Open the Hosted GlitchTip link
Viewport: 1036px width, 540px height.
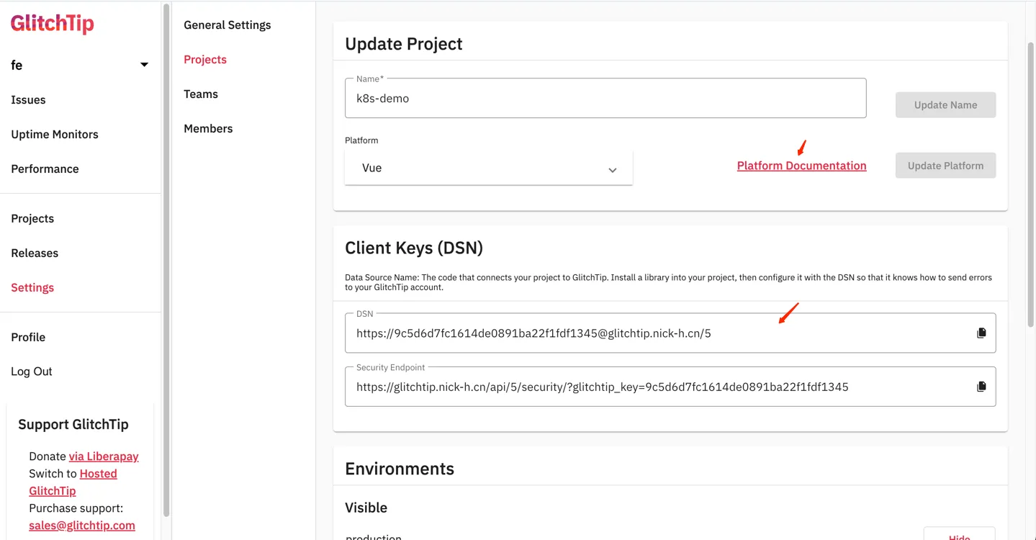coord(73,482)
